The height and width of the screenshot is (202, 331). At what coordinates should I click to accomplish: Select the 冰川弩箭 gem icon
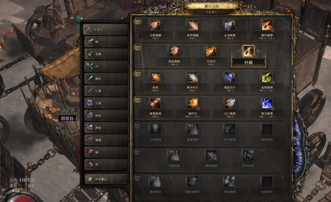(x=230, y=103)
